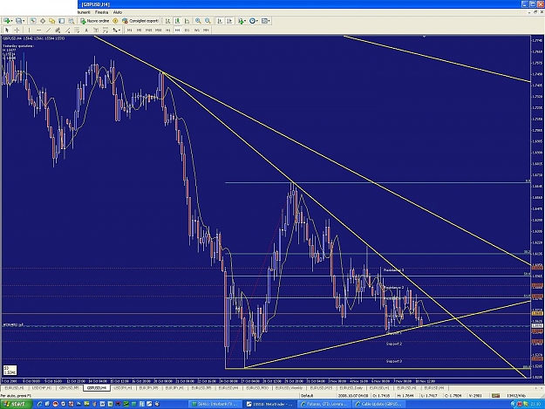Click the Support 2 label on chart

pos(394,344)
